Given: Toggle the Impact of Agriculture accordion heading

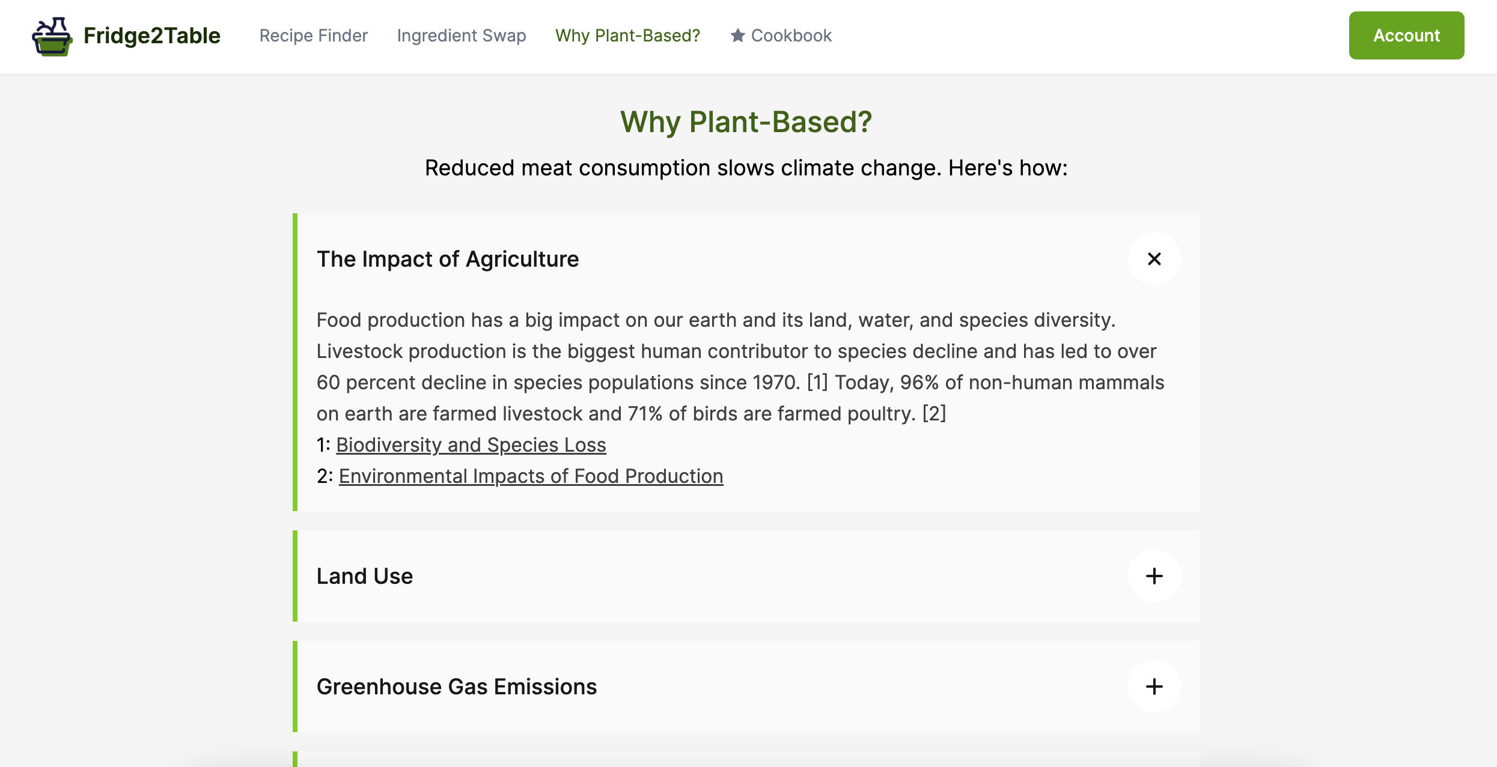Looking at the screenshot, I should point(448,259).
